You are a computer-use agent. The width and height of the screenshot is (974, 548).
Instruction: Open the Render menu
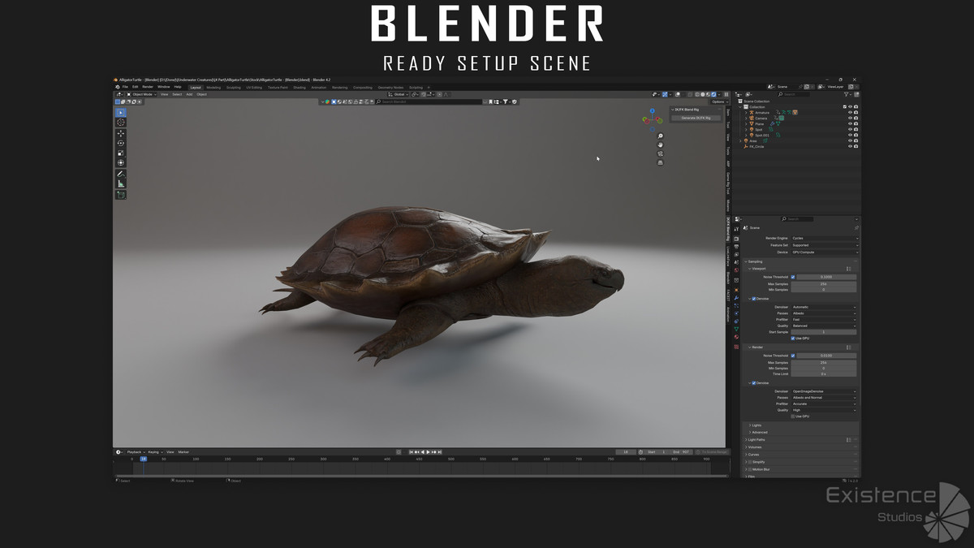click(148, 87)
